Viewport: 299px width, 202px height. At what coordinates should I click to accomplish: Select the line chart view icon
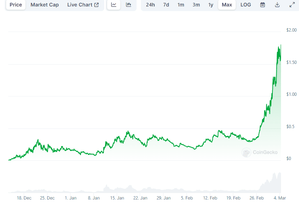click(x=114, y=5)
